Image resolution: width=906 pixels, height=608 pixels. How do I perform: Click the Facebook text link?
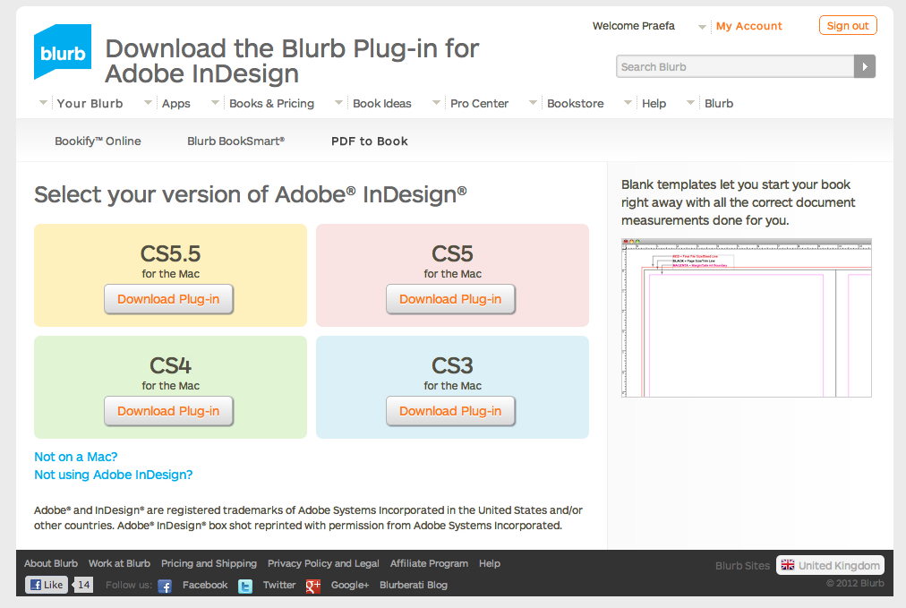(x=205, y=585)
